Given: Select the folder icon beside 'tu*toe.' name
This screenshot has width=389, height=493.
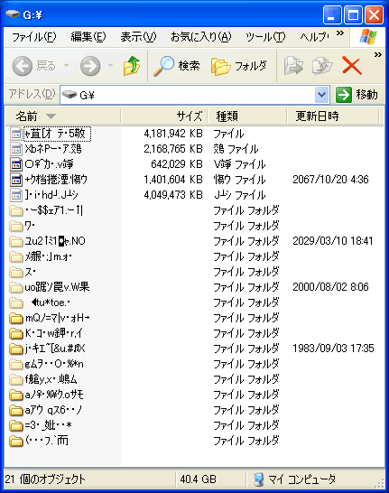Looking at the screenshot, I should click(x=15, y=303).
